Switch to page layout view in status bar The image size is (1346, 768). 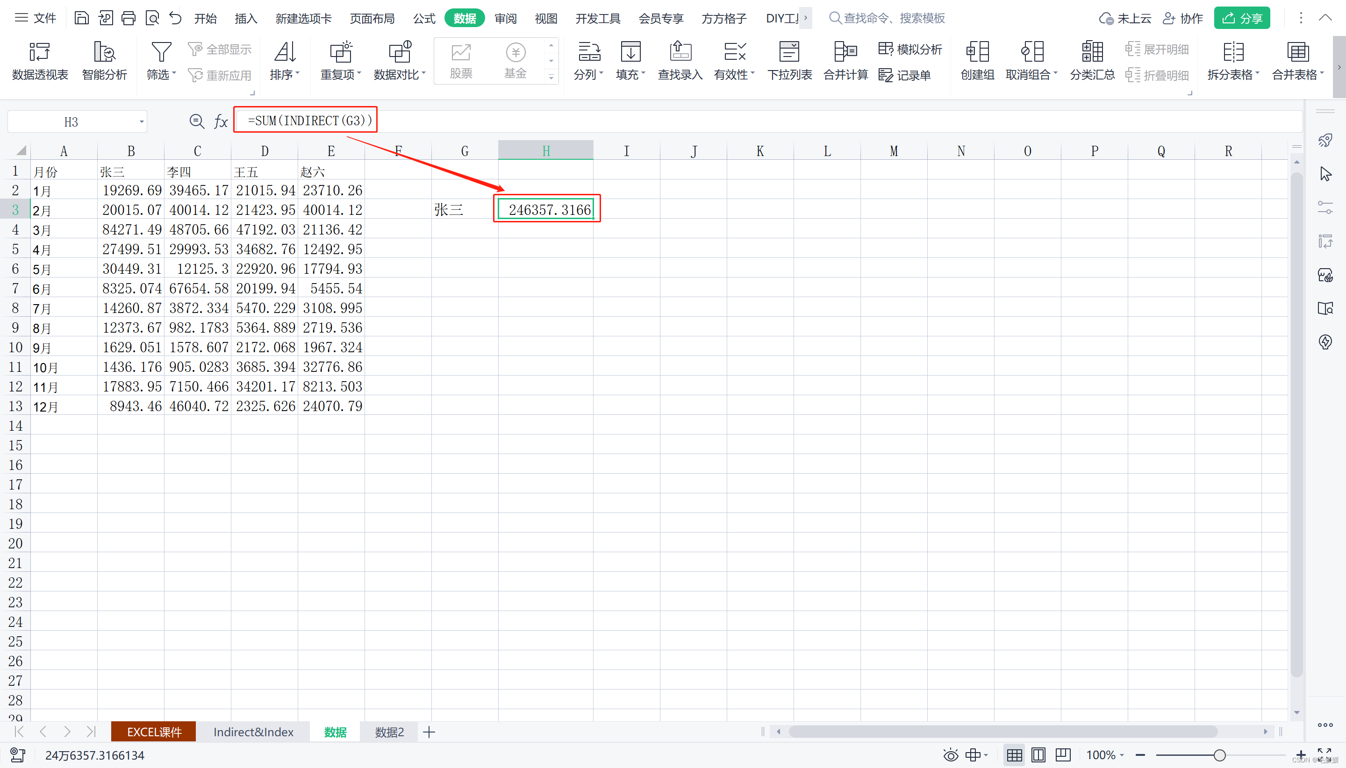[x=1038, y=755]
